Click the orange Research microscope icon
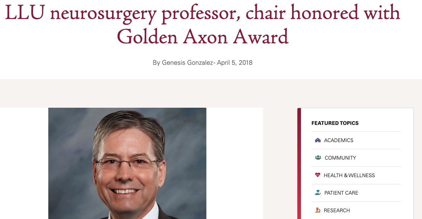Viewport: 422px width, 219px height. (317, 210)
